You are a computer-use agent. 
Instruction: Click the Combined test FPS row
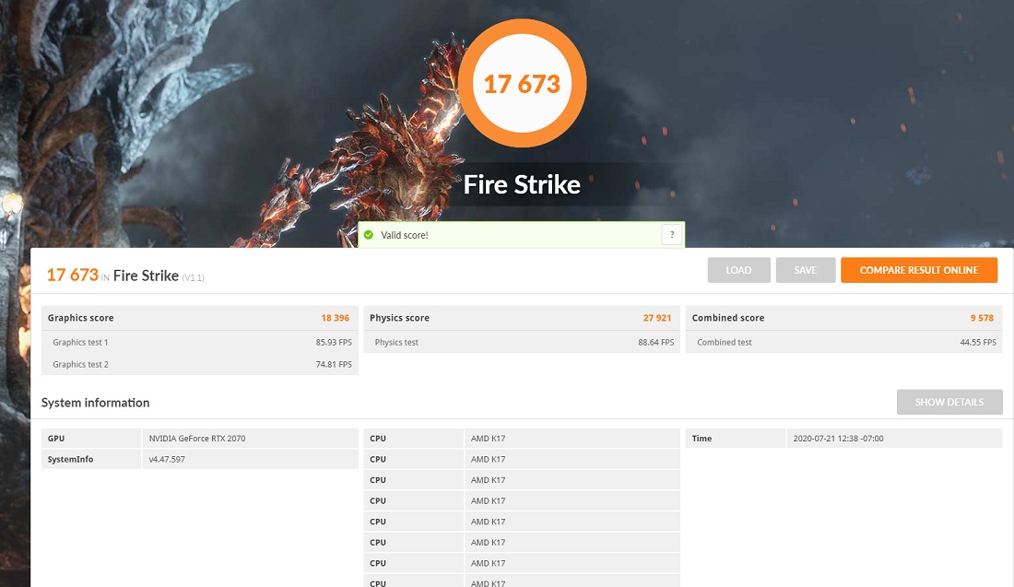pyautogui.click(x=843, y=342)
